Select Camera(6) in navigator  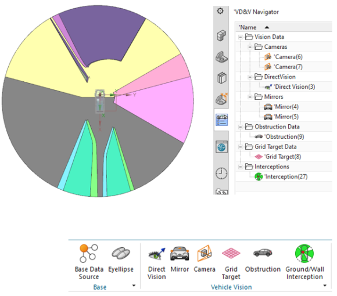(x=289, y=57)
